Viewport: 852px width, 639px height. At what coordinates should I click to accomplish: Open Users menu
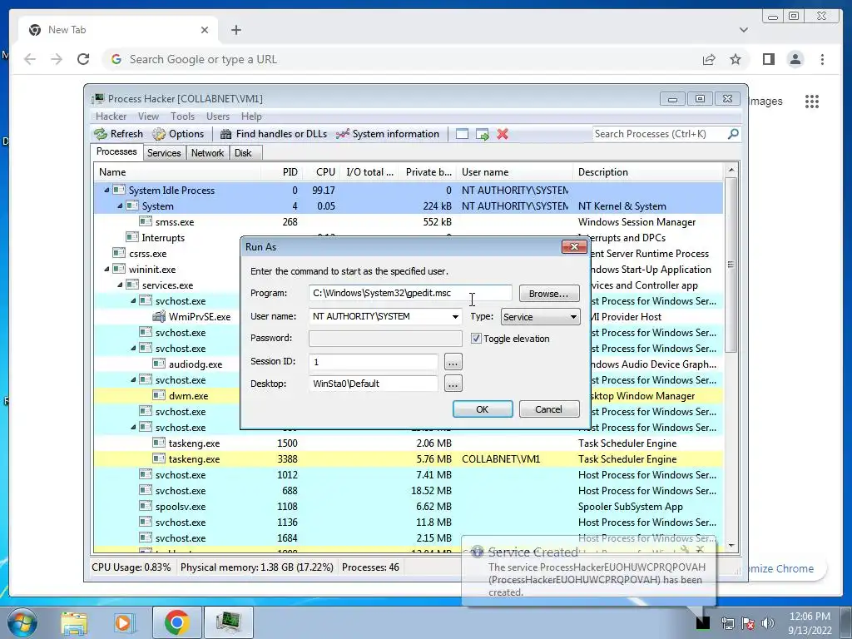(218, 116)
